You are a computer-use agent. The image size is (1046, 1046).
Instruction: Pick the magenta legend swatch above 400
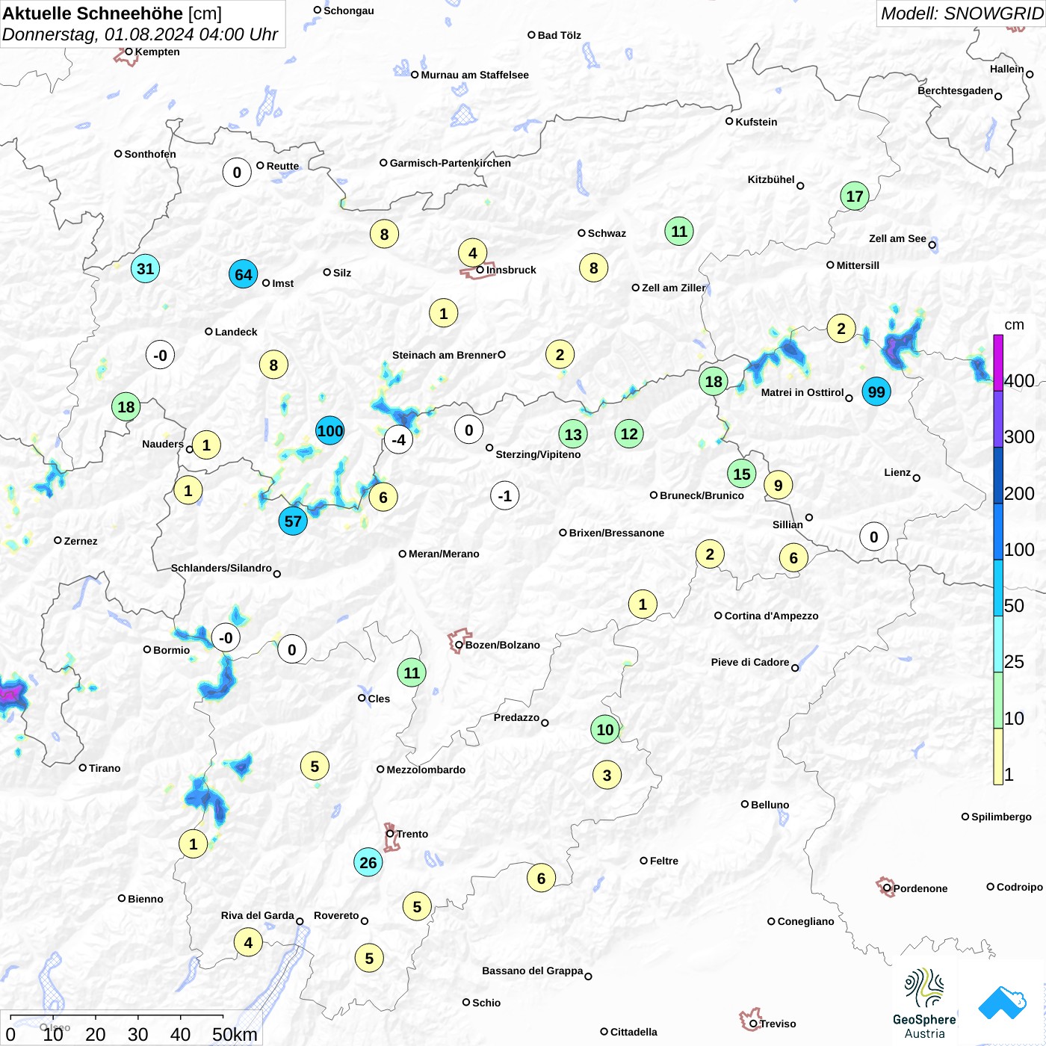tap(998, 362)
